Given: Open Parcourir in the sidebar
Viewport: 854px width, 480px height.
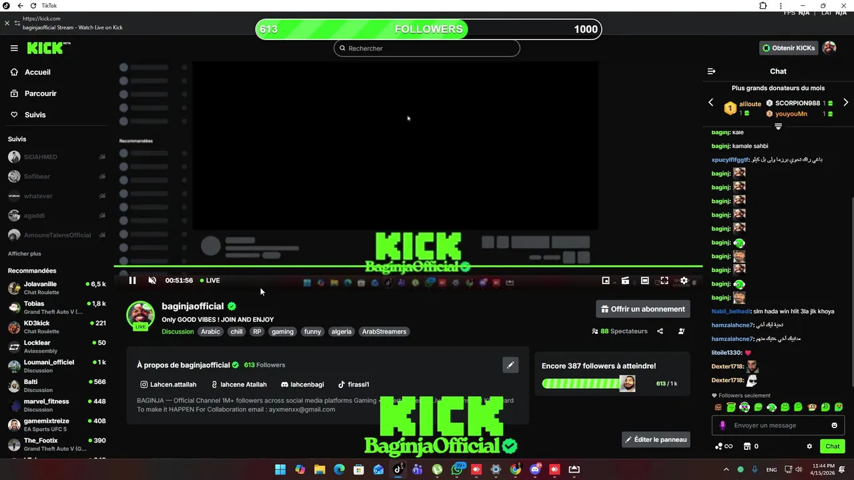Looking at the screenshot, I should pos(40,93).
